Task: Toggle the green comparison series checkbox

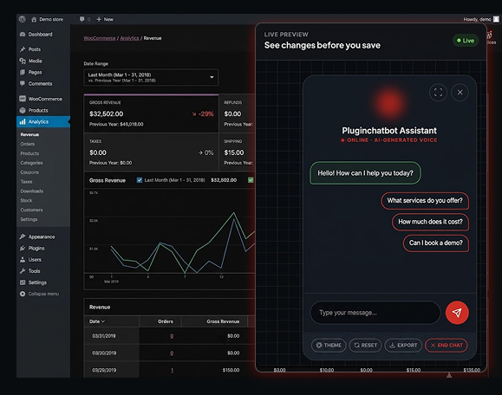Action: [x=251, y=180]
